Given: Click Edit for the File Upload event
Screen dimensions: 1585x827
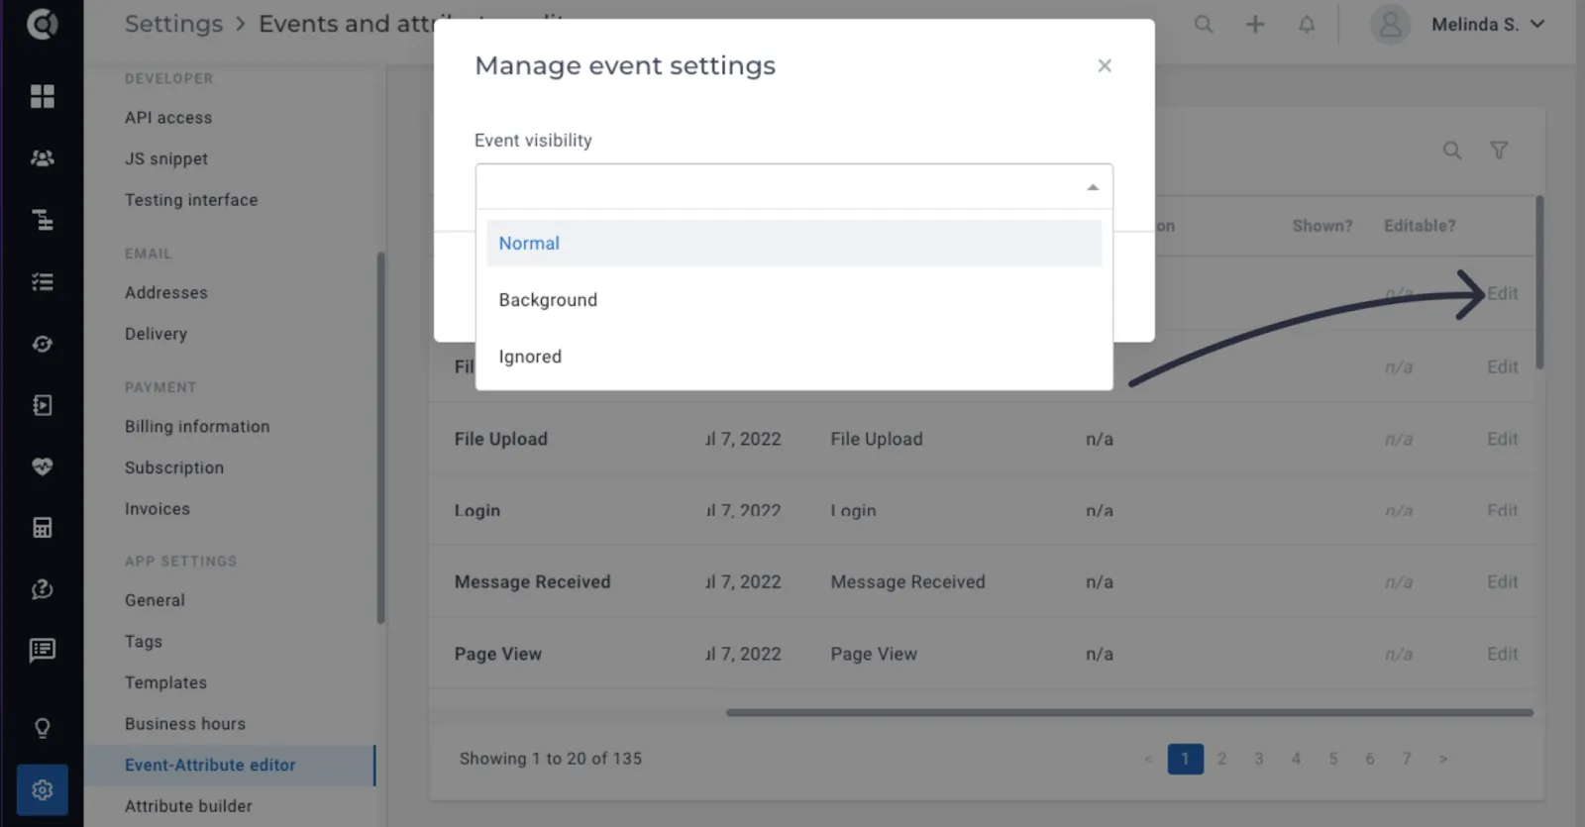Looking at the screenshot, I should (x=1502, y=440).
